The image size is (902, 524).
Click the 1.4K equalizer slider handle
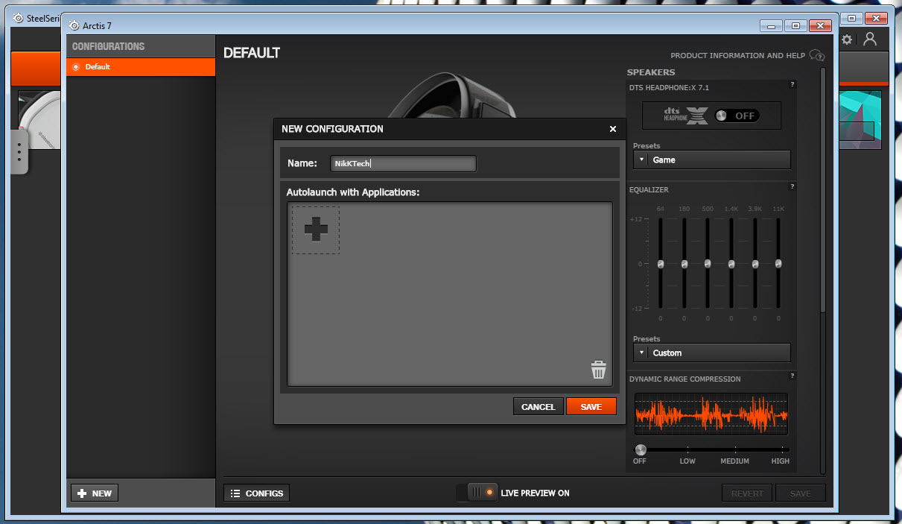pos(731,264)
